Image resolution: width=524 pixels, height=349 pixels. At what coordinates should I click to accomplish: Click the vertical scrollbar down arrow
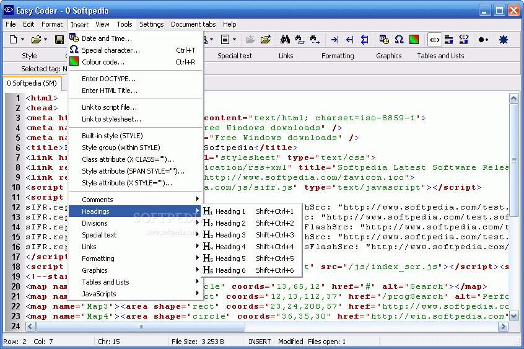point(513,316)
